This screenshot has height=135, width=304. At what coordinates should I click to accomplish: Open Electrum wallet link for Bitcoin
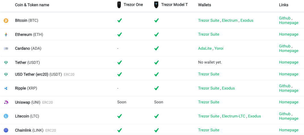pos(230,20)
